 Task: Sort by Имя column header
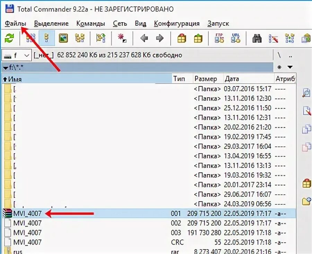point(87,79)
